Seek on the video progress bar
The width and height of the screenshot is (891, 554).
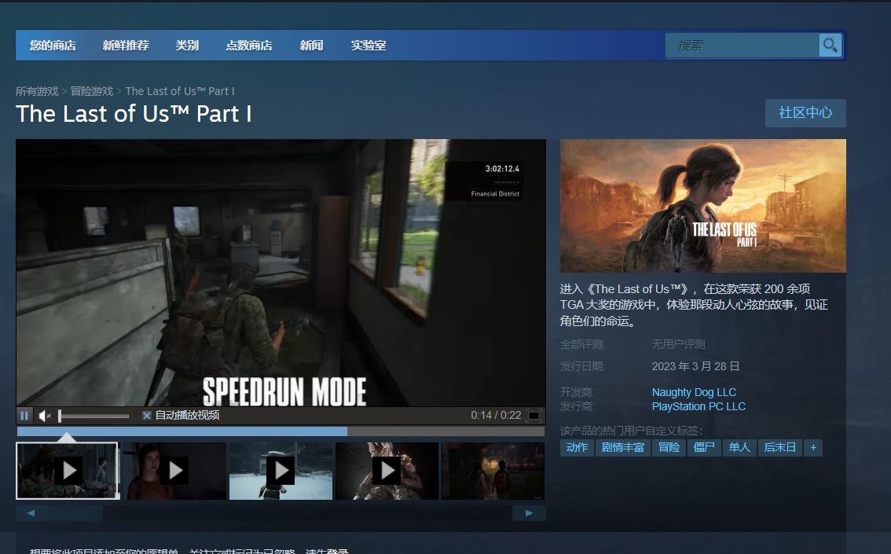pyautogui.click(x=280, y=431)
